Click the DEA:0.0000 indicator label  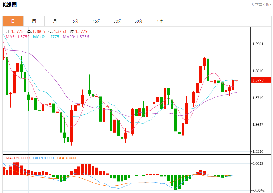pyautogui.click(x=67, y=158)
